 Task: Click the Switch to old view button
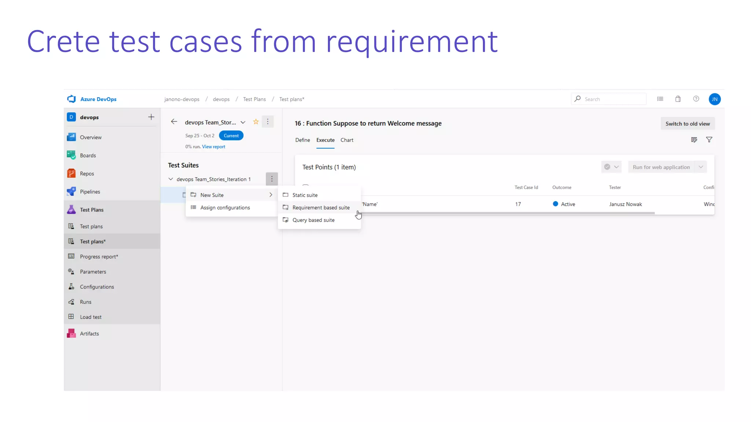click(x=687, y=124)
